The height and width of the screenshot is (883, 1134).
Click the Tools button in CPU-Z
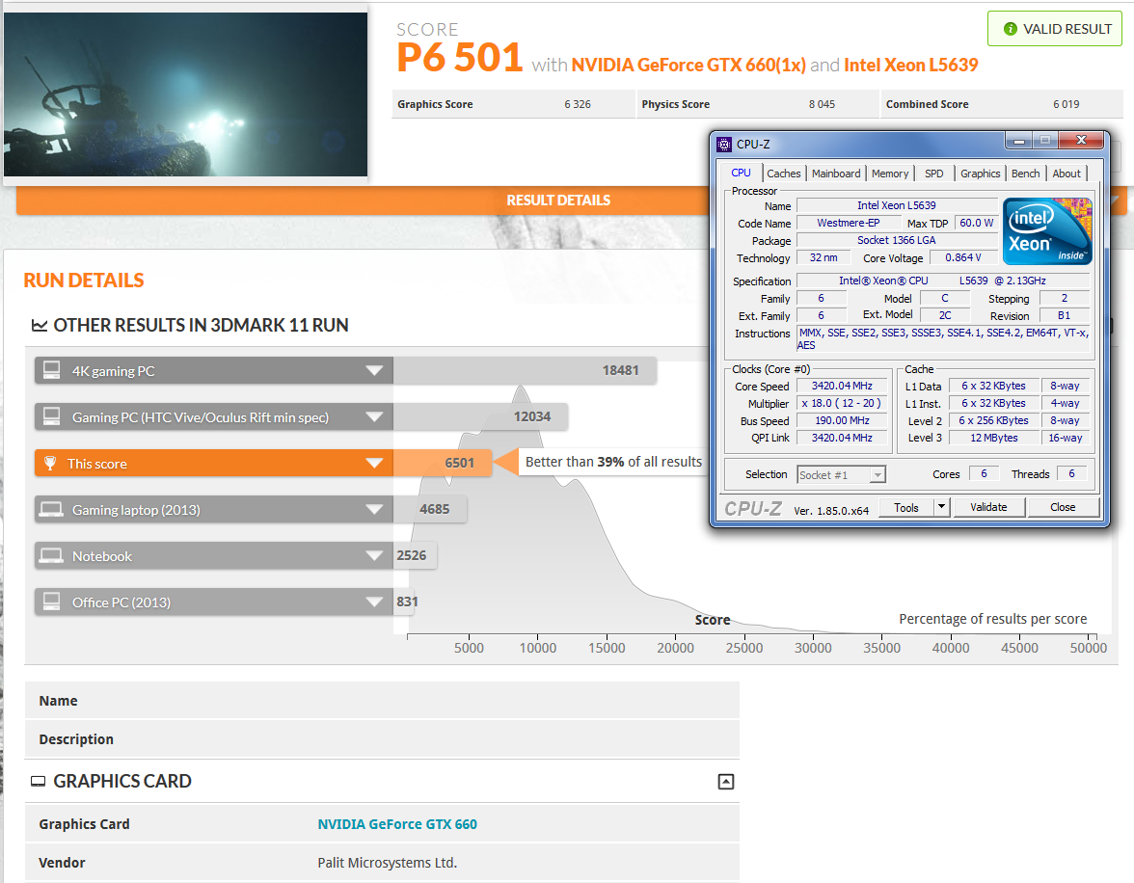coord(906,507)
